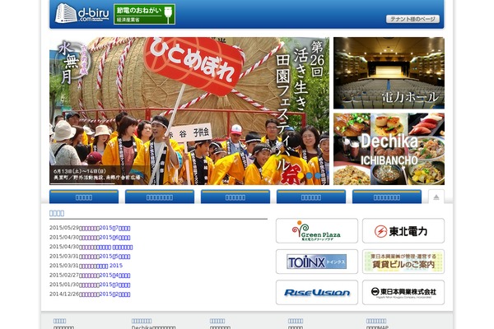Open the TOiNX logo banner
This screenshot has height=329, width=494.
click(317, 262)
